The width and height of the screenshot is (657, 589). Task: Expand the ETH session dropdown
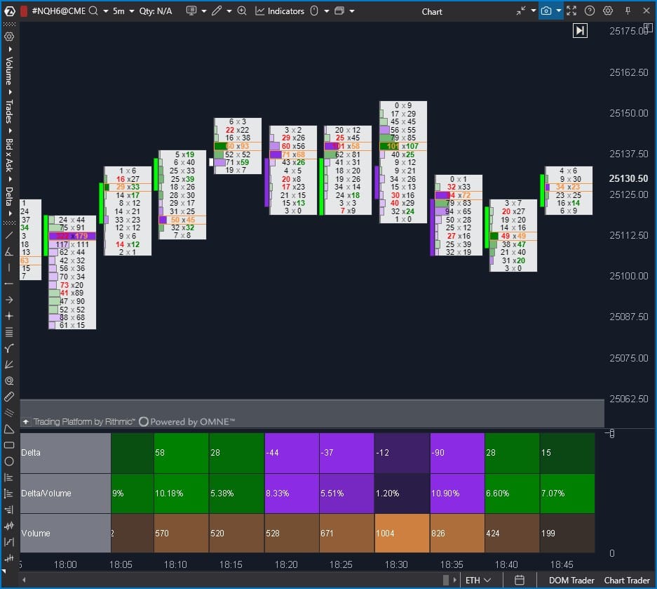coord(477,580)
